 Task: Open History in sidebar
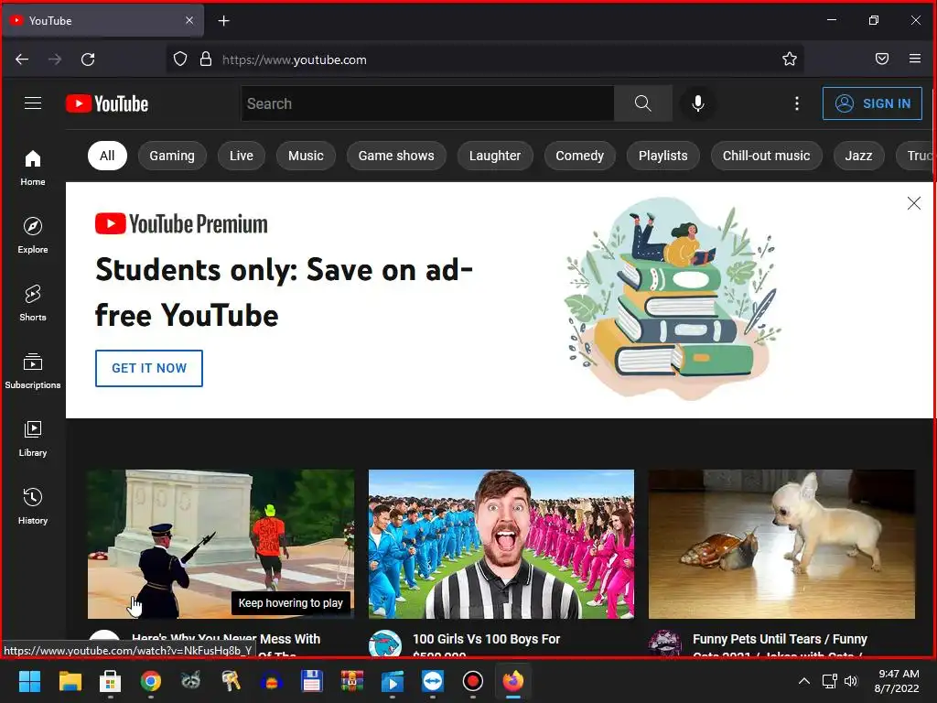pos(33,506)
